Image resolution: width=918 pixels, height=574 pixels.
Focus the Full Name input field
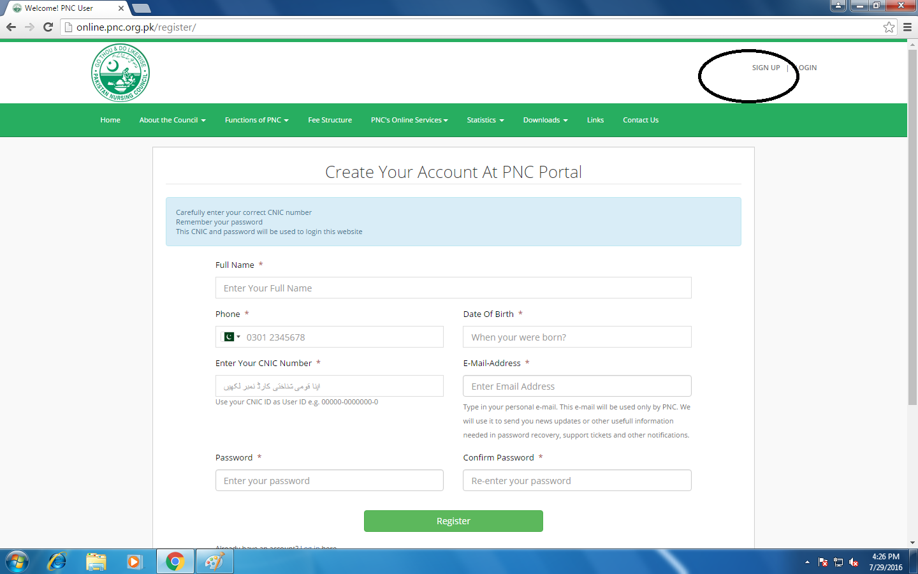[453, 288]
